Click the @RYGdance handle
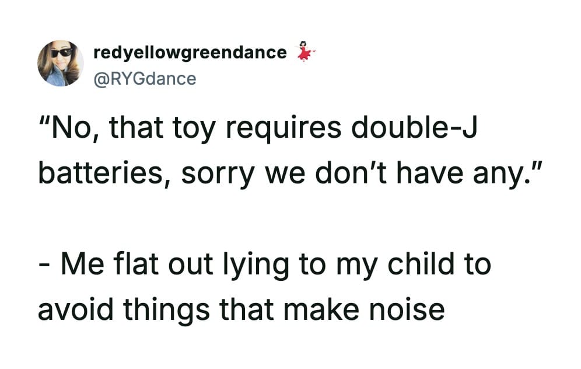 tap(145, 78)
